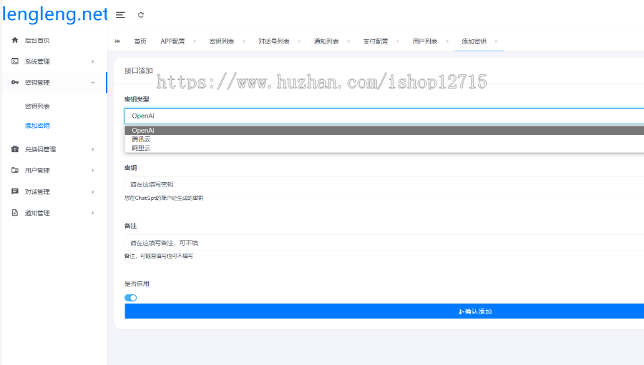Click the terminal icon beside 系统管理

(15, 61)
